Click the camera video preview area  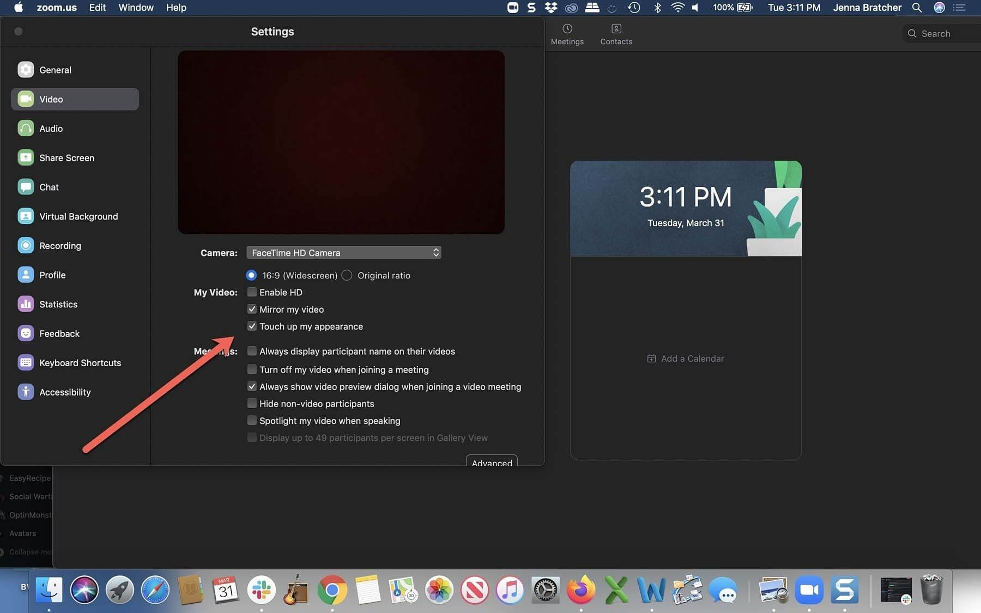click(x=341, y=142)
